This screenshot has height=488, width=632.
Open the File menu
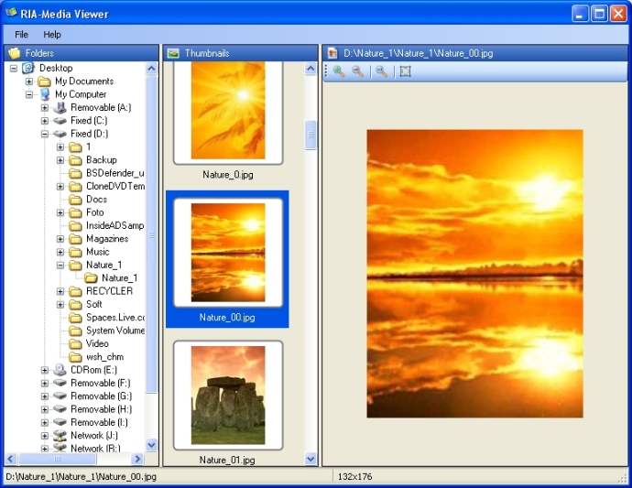21,34
